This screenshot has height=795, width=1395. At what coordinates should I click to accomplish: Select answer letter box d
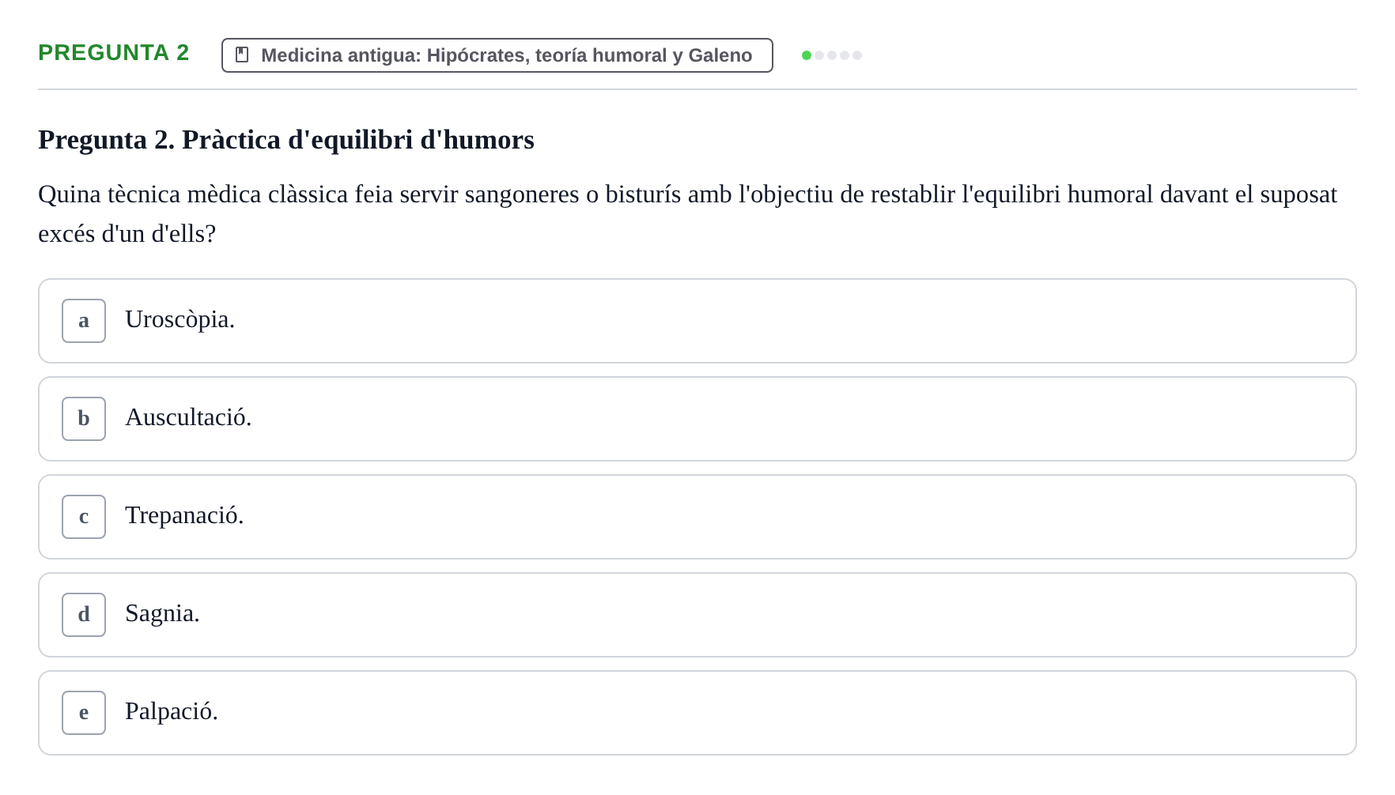pos(84,615)
